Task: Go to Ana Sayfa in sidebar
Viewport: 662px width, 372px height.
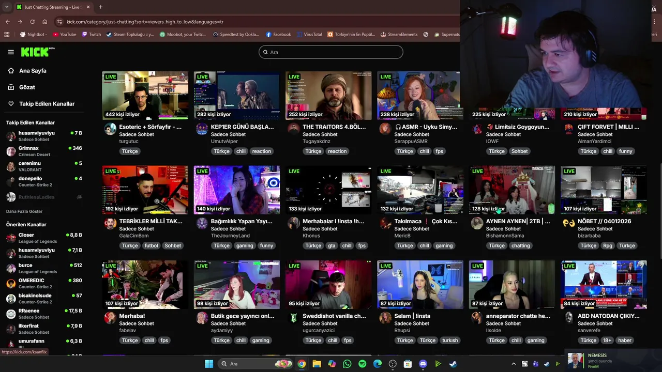Action: tap(33, 71)
